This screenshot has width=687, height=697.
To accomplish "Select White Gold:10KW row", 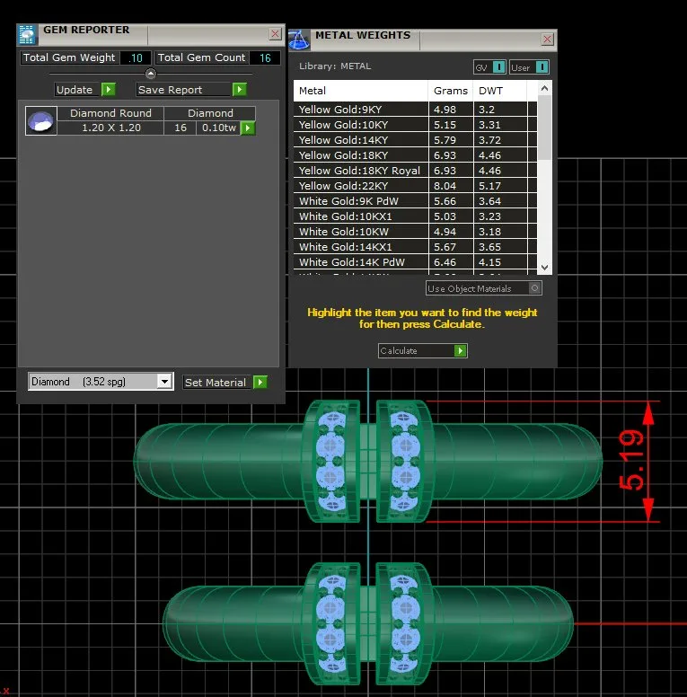I will tap(415, 232).
